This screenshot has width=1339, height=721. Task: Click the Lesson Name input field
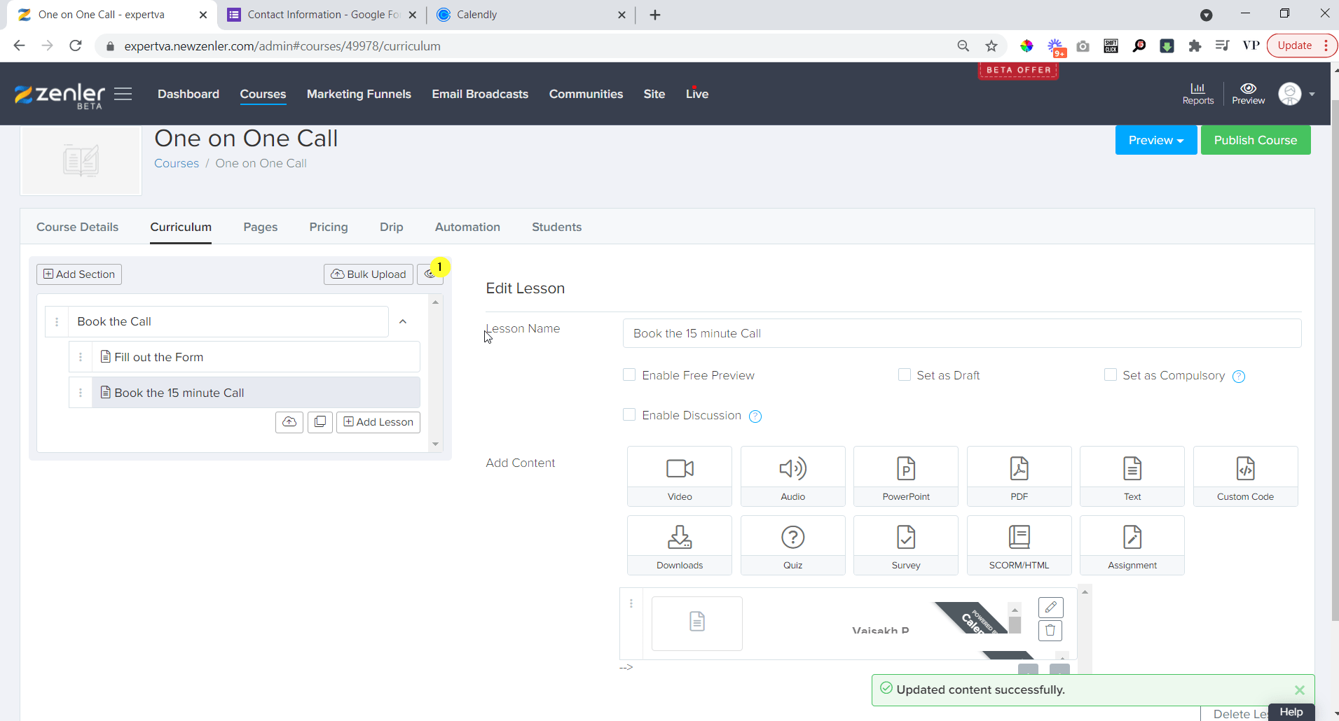(961, 334)
